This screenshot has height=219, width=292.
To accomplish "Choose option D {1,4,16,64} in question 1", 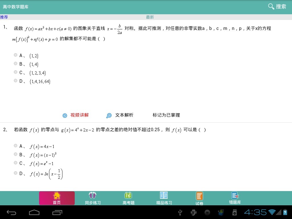I will [16, 81].
